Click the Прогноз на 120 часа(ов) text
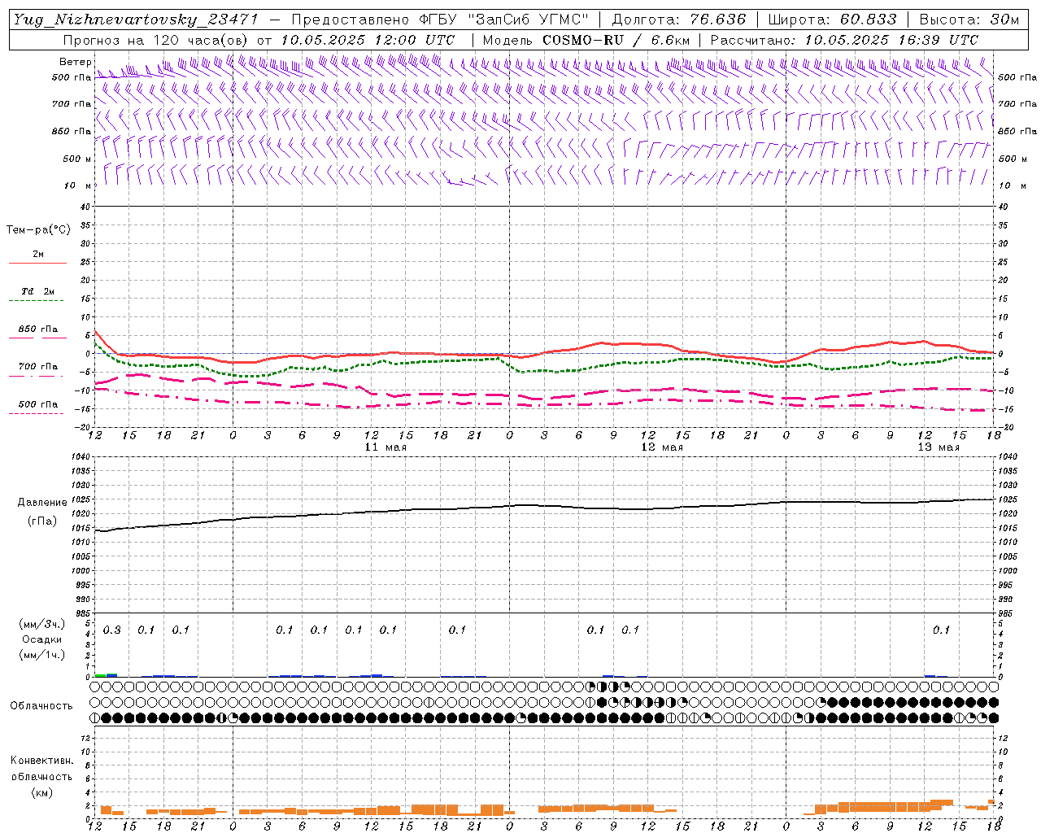This screenshot has height=833, width=1041. click(156, 40)
